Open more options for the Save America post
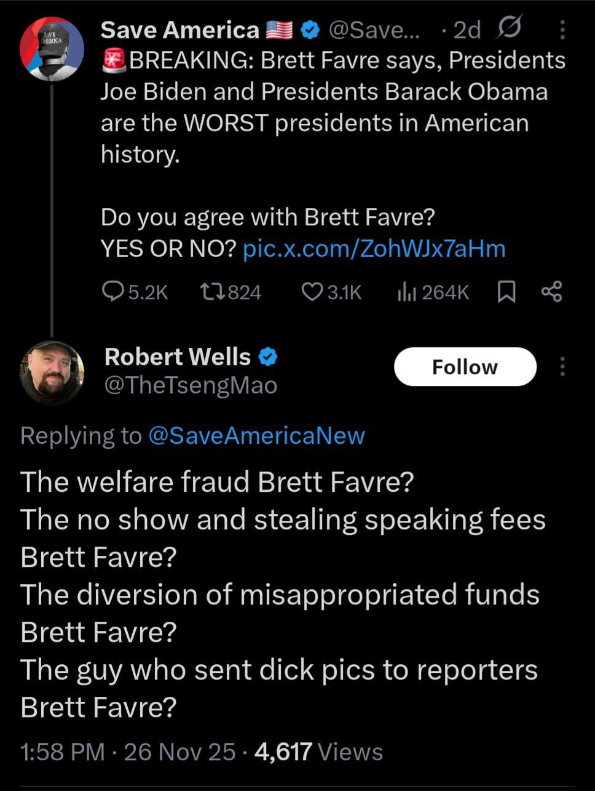 tap(563, 30)
